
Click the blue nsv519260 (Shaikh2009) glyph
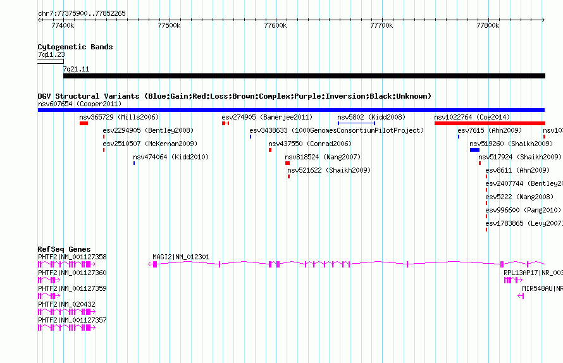[x=474, y=150]
